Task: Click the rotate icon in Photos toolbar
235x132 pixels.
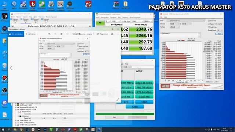Action: 73,34
